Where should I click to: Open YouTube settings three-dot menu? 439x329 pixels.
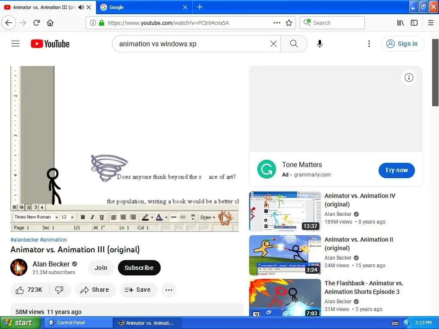369,44
